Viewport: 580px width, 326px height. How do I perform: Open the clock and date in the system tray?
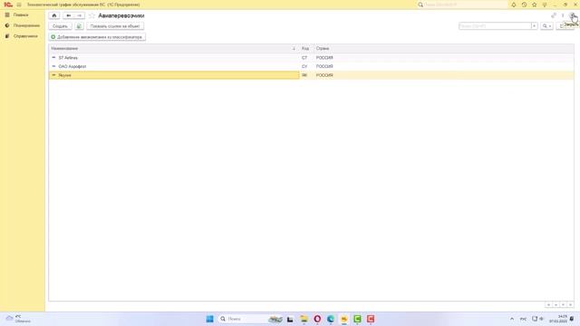[558, 319]
